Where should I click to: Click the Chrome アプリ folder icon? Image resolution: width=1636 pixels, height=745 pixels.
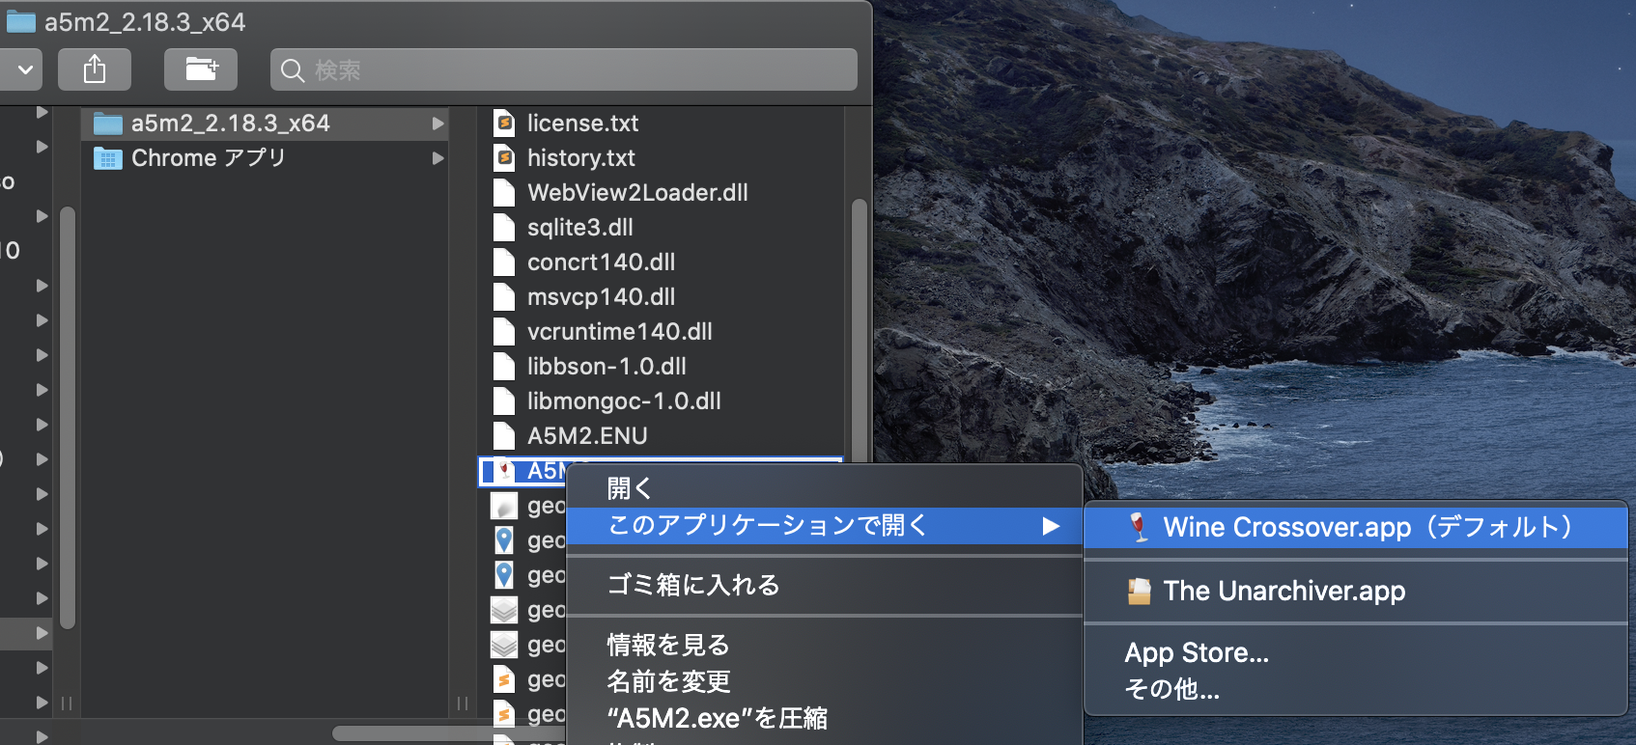108,158
